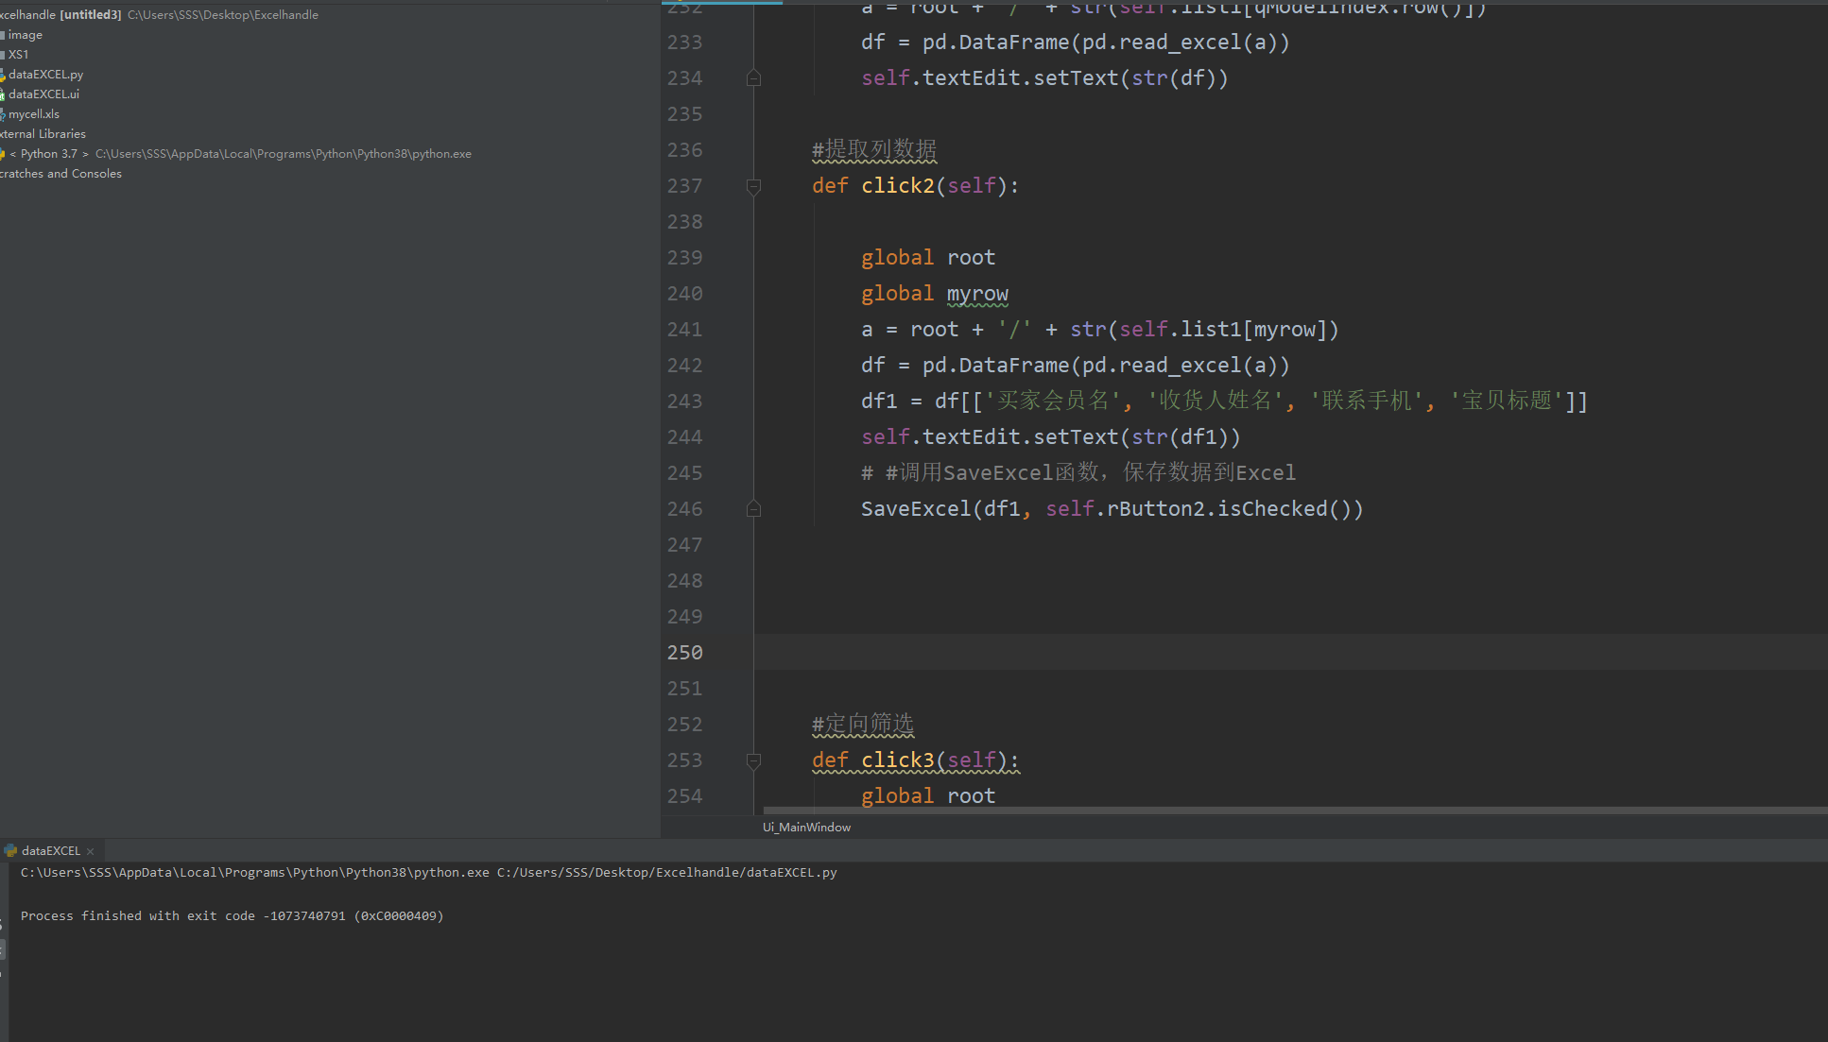Click 'df = pd.DataFrame' on line 233
The height and width of the screenshot is (1042, 1828).
coord(1075,43)
